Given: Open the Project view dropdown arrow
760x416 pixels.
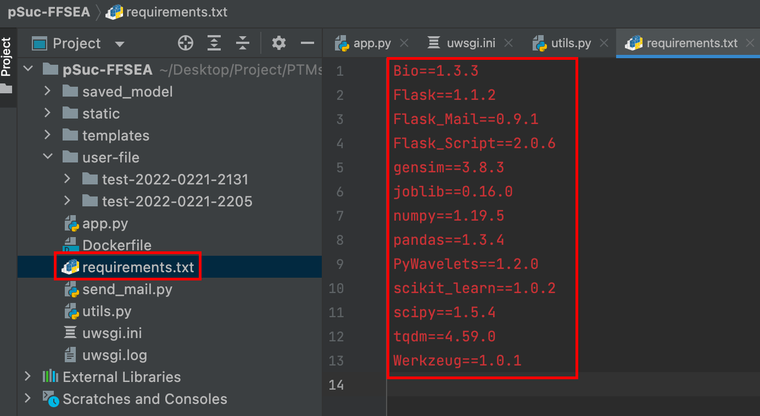Looking at the screenshot, I should tap(120, 44).
